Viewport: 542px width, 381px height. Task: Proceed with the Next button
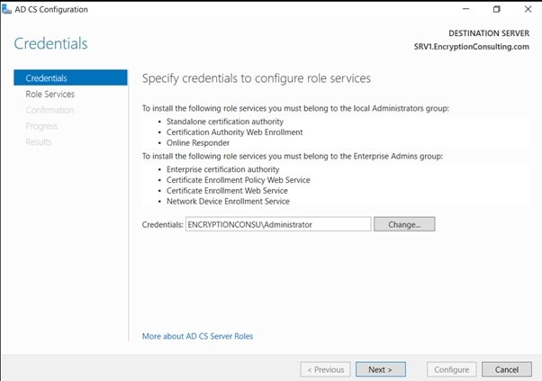(380, 369)
